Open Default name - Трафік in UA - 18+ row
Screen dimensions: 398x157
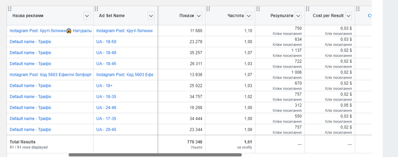click(x=30, y=86)
